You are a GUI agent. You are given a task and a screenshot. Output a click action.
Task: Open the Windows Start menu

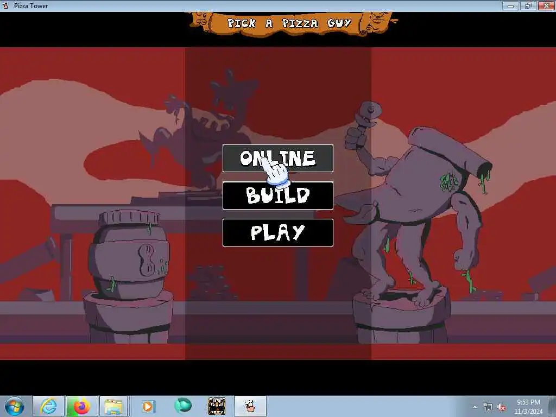(x=15, y=406)
